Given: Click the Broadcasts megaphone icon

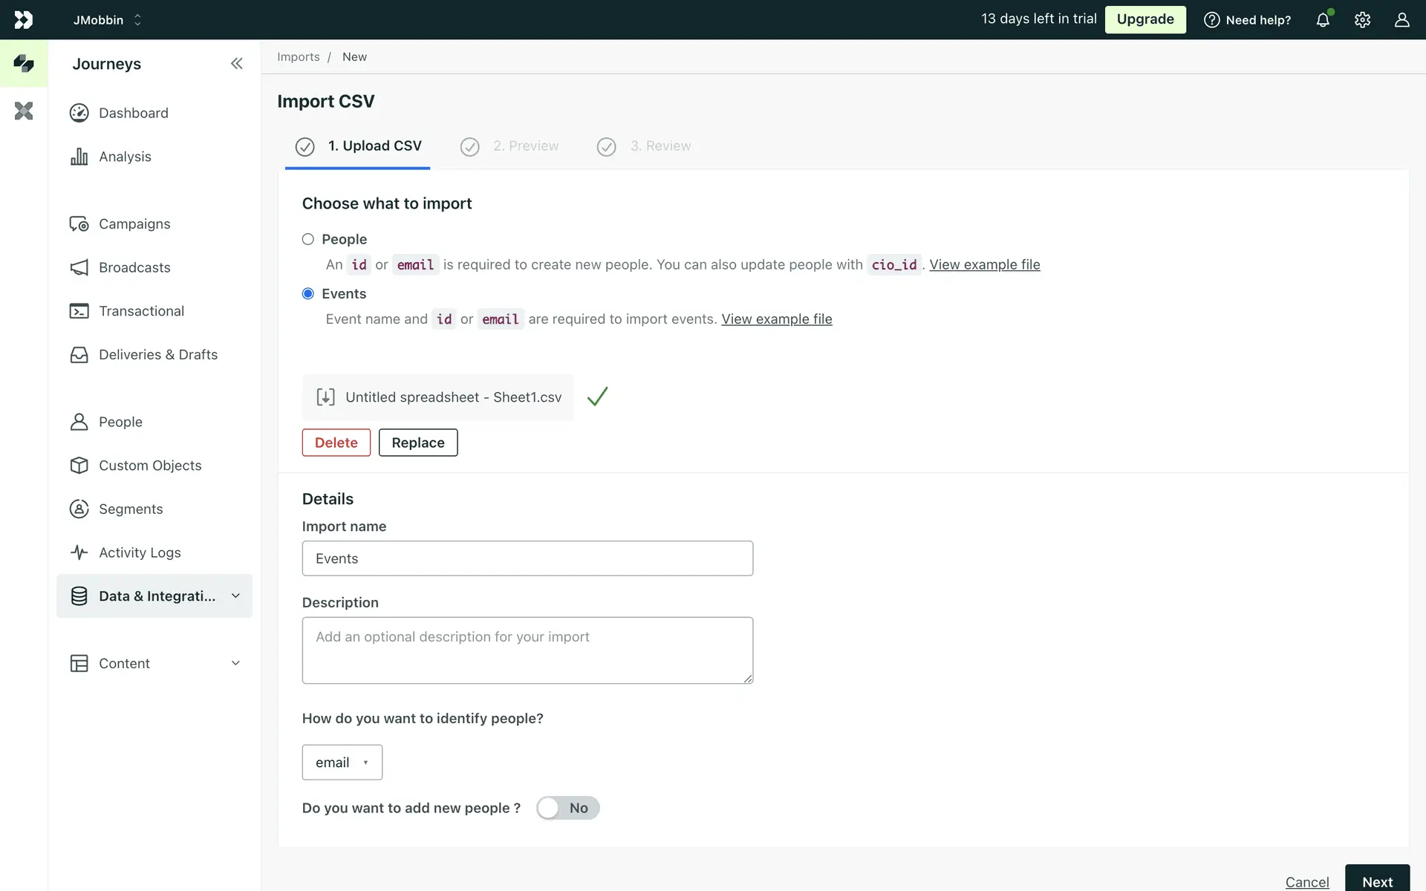Looking at the screenshot, I should coord(79,267).
